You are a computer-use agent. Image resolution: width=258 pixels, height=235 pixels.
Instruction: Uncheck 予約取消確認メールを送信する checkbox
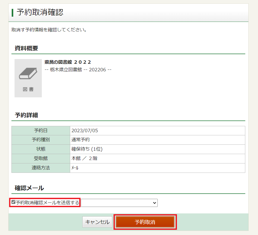(13, 202)
